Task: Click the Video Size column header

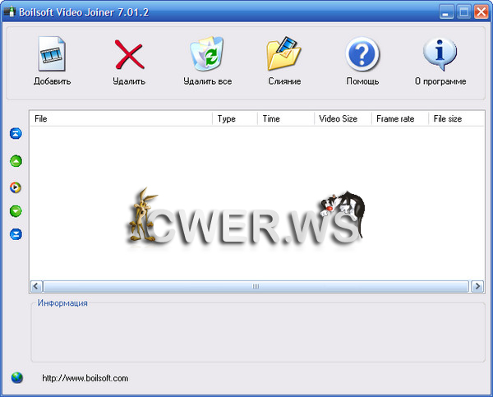Action: tap(343, 118)
